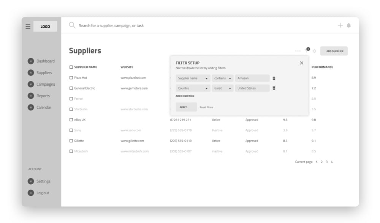The image size is (380, 223).
Task: Open the www.gillette.com website link
Action: [x=132, y=141]
